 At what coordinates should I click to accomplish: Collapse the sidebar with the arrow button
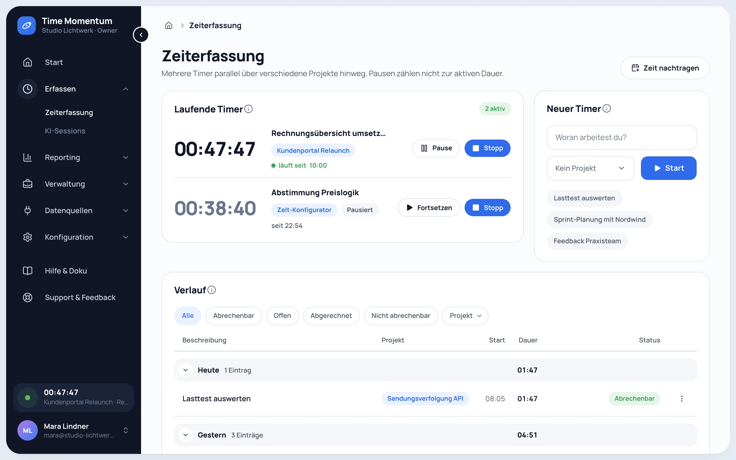(x=141, y=35)
